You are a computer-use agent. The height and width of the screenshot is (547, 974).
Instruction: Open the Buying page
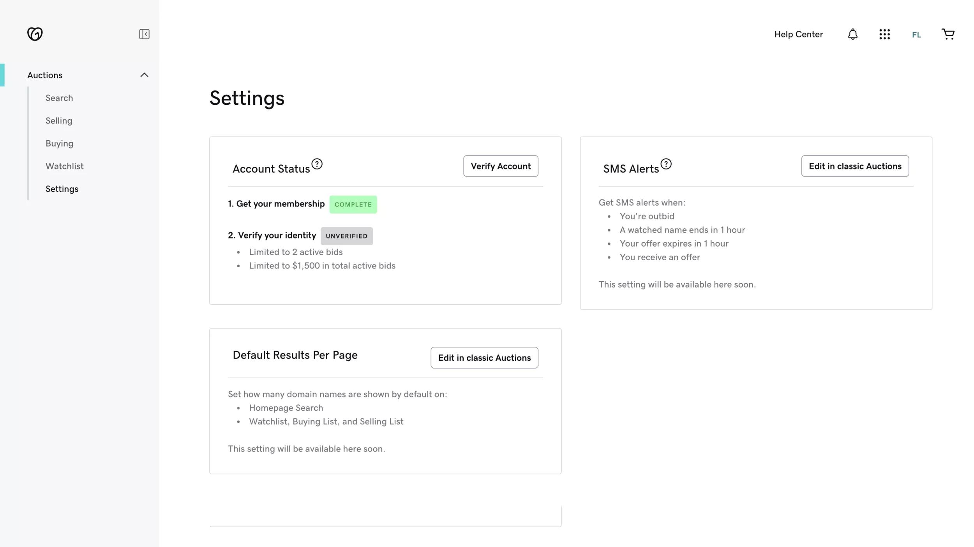(59, 143)
